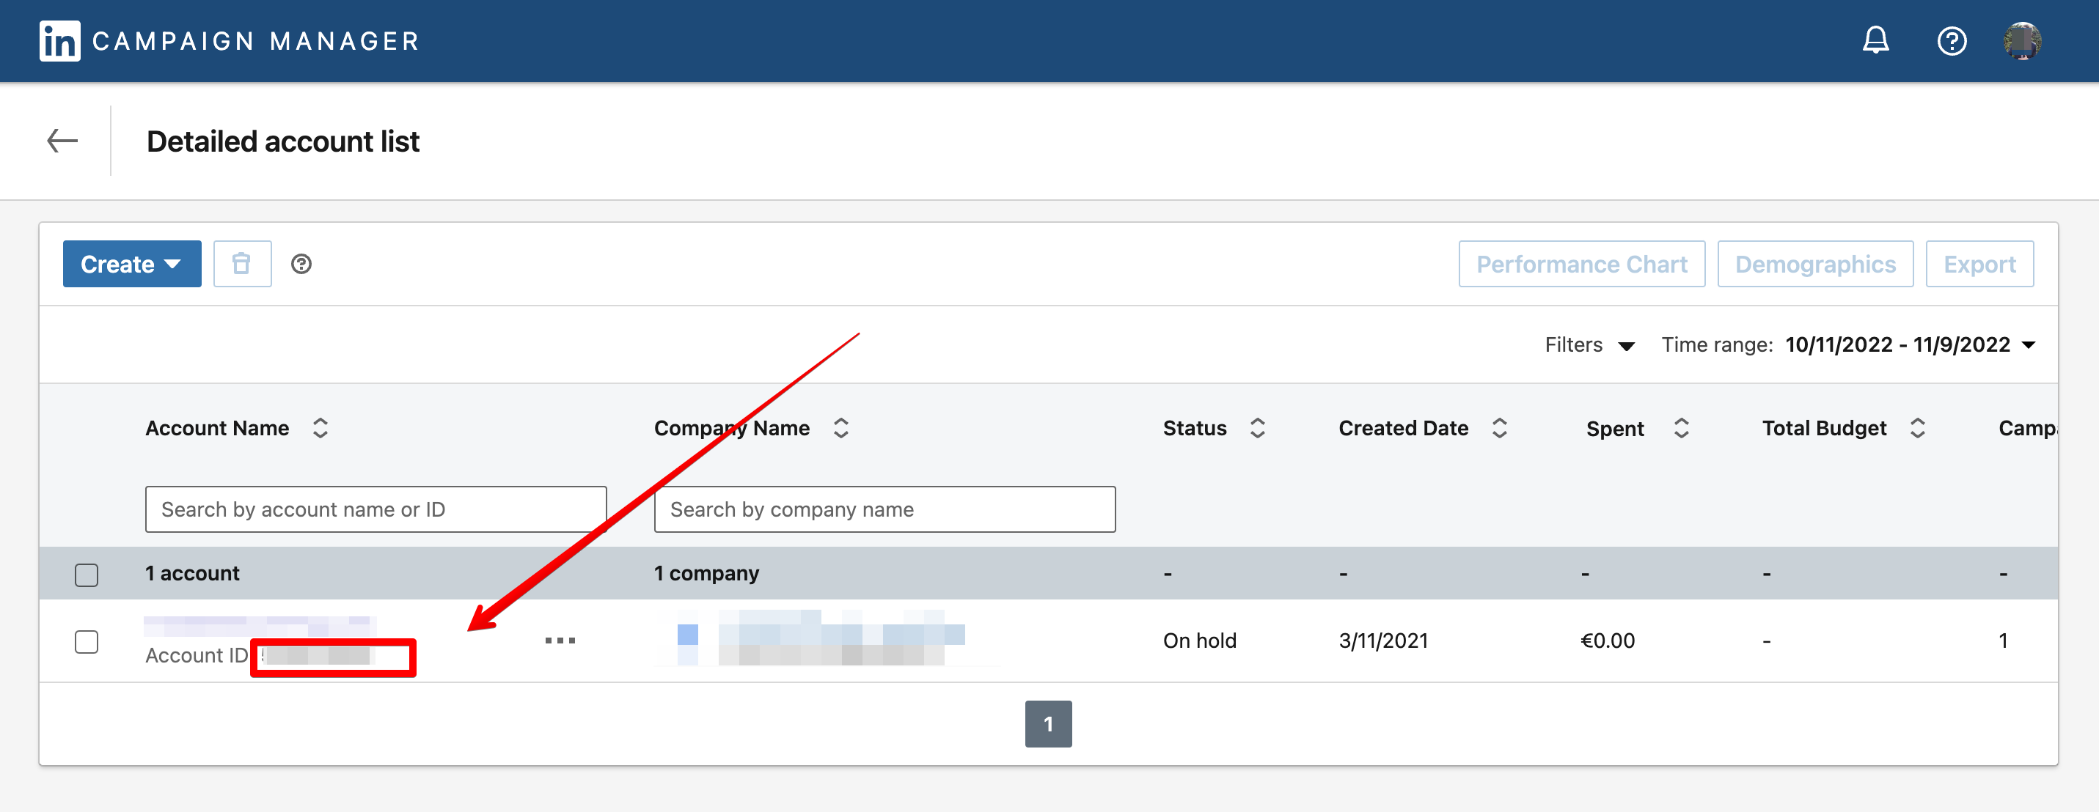
Task: Click the help icon beside trash
Action: click(x=301, y=264)
